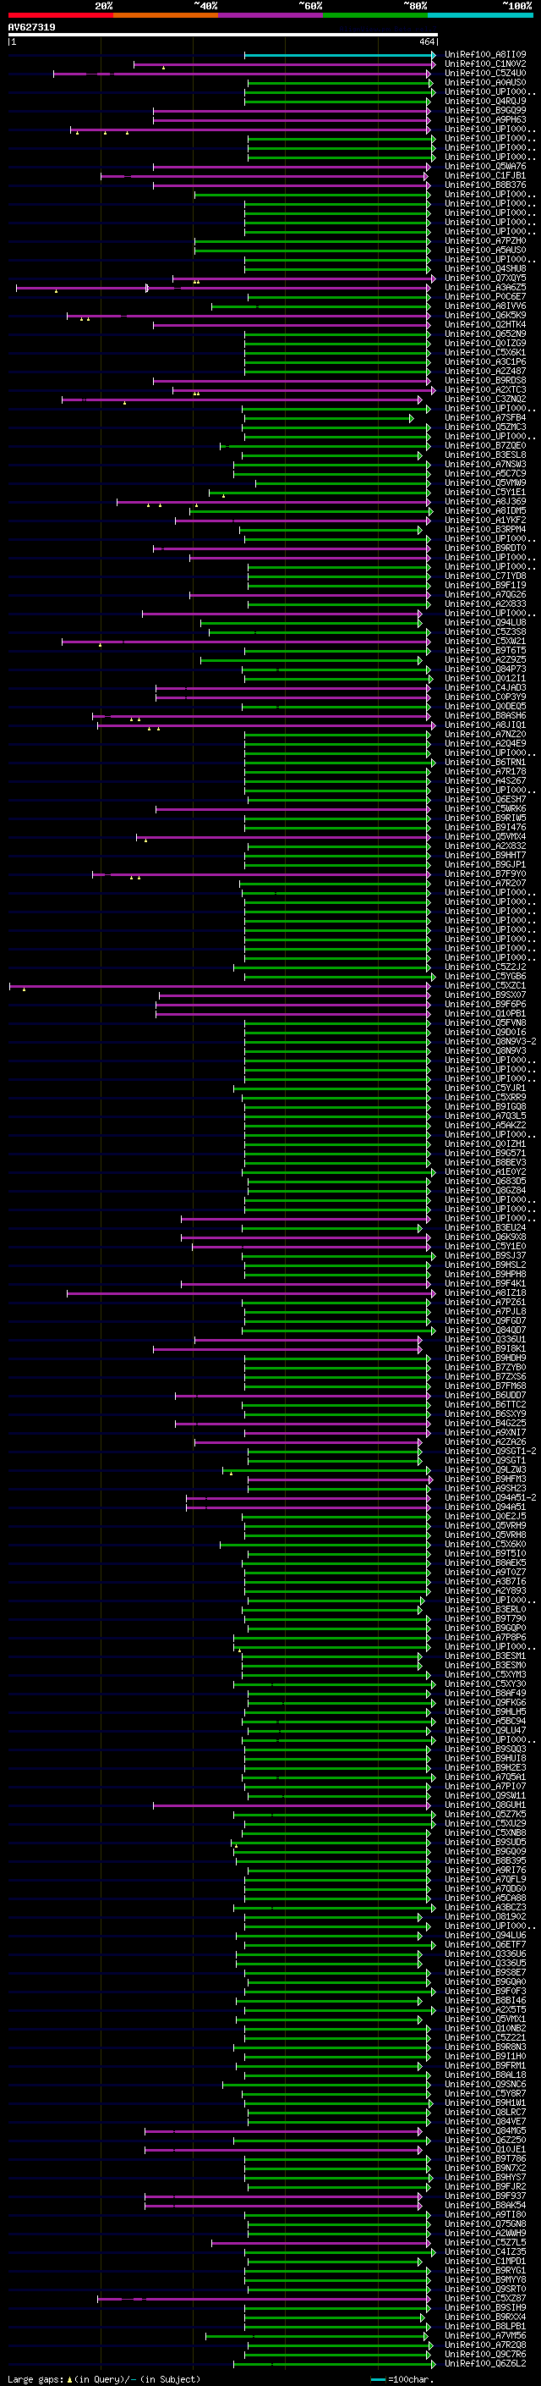541x2386 pixels.
Task: Select the UniRef100_A0AUS0 entry
Action: [x=484, y=83]
